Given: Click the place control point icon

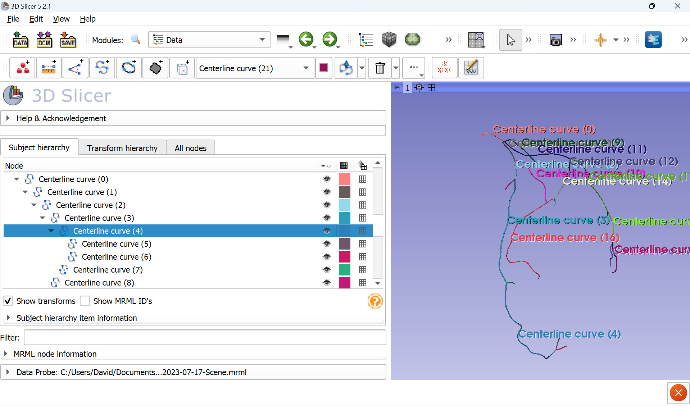Looking at the screenshot, I should 346,68.
